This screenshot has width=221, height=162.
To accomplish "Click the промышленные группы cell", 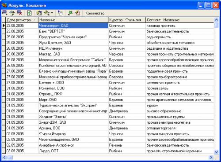I will (x=180, y=117).
